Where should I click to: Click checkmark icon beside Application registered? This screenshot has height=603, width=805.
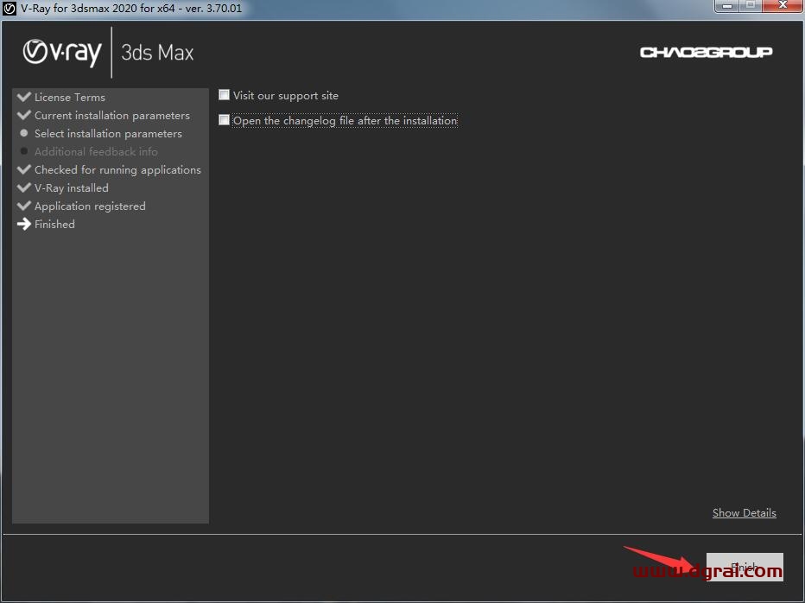(24, 206)
